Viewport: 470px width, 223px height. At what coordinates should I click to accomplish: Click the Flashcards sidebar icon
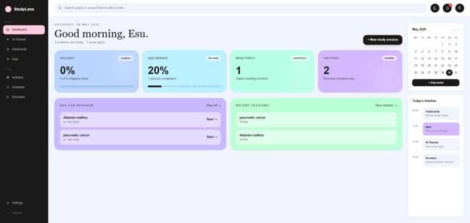8,49
